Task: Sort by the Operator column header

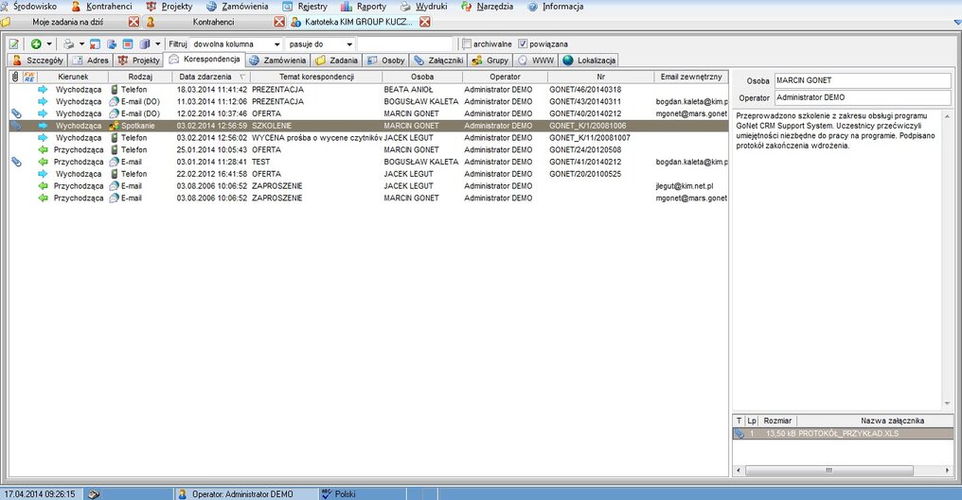Action: point(505,77)
